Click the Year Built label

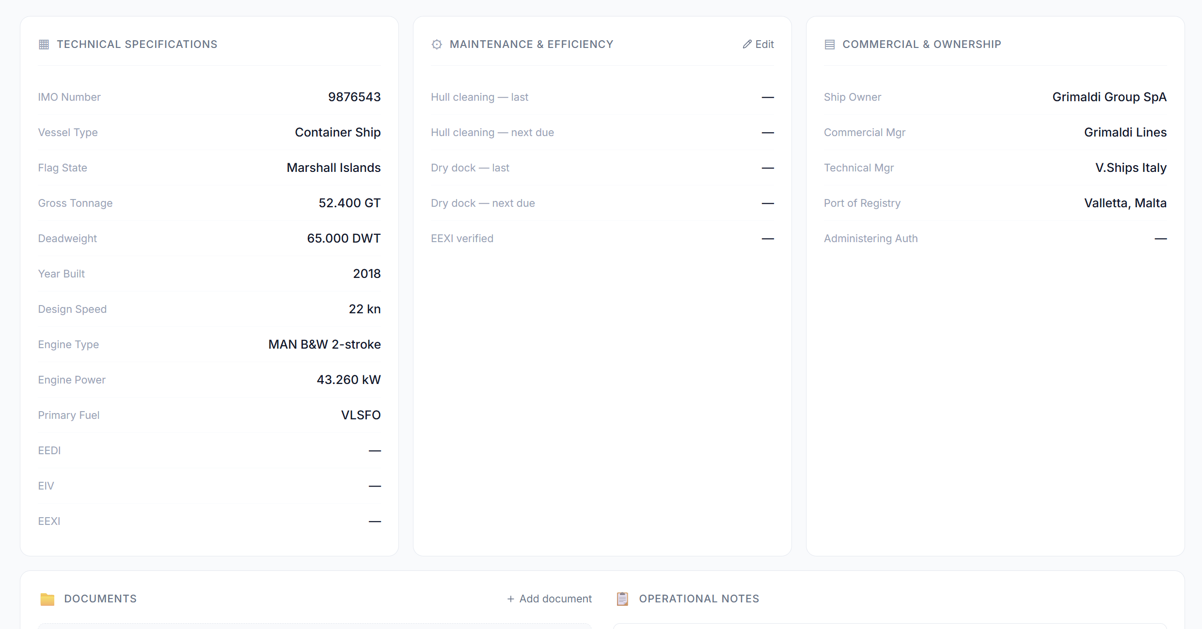click(62, 274)
